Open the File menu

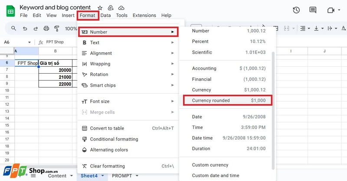tap(24, 15)
